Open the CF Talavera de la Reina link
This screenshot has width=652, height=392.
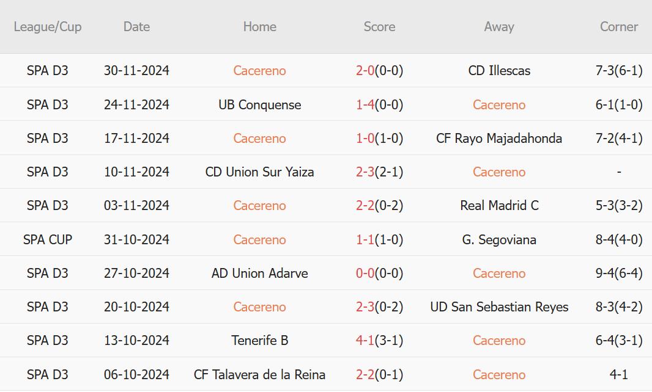pos(259,374)
